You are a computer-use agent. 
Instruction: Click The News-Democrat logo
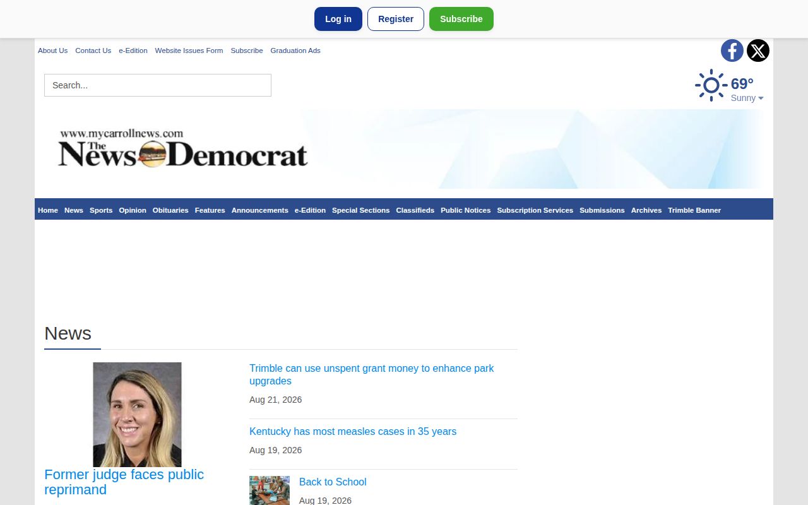click(183, 148)
